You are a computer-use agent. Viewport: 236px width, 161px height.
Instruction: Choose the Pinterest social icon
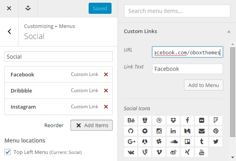pyautogui.click(x=216, y=131)
